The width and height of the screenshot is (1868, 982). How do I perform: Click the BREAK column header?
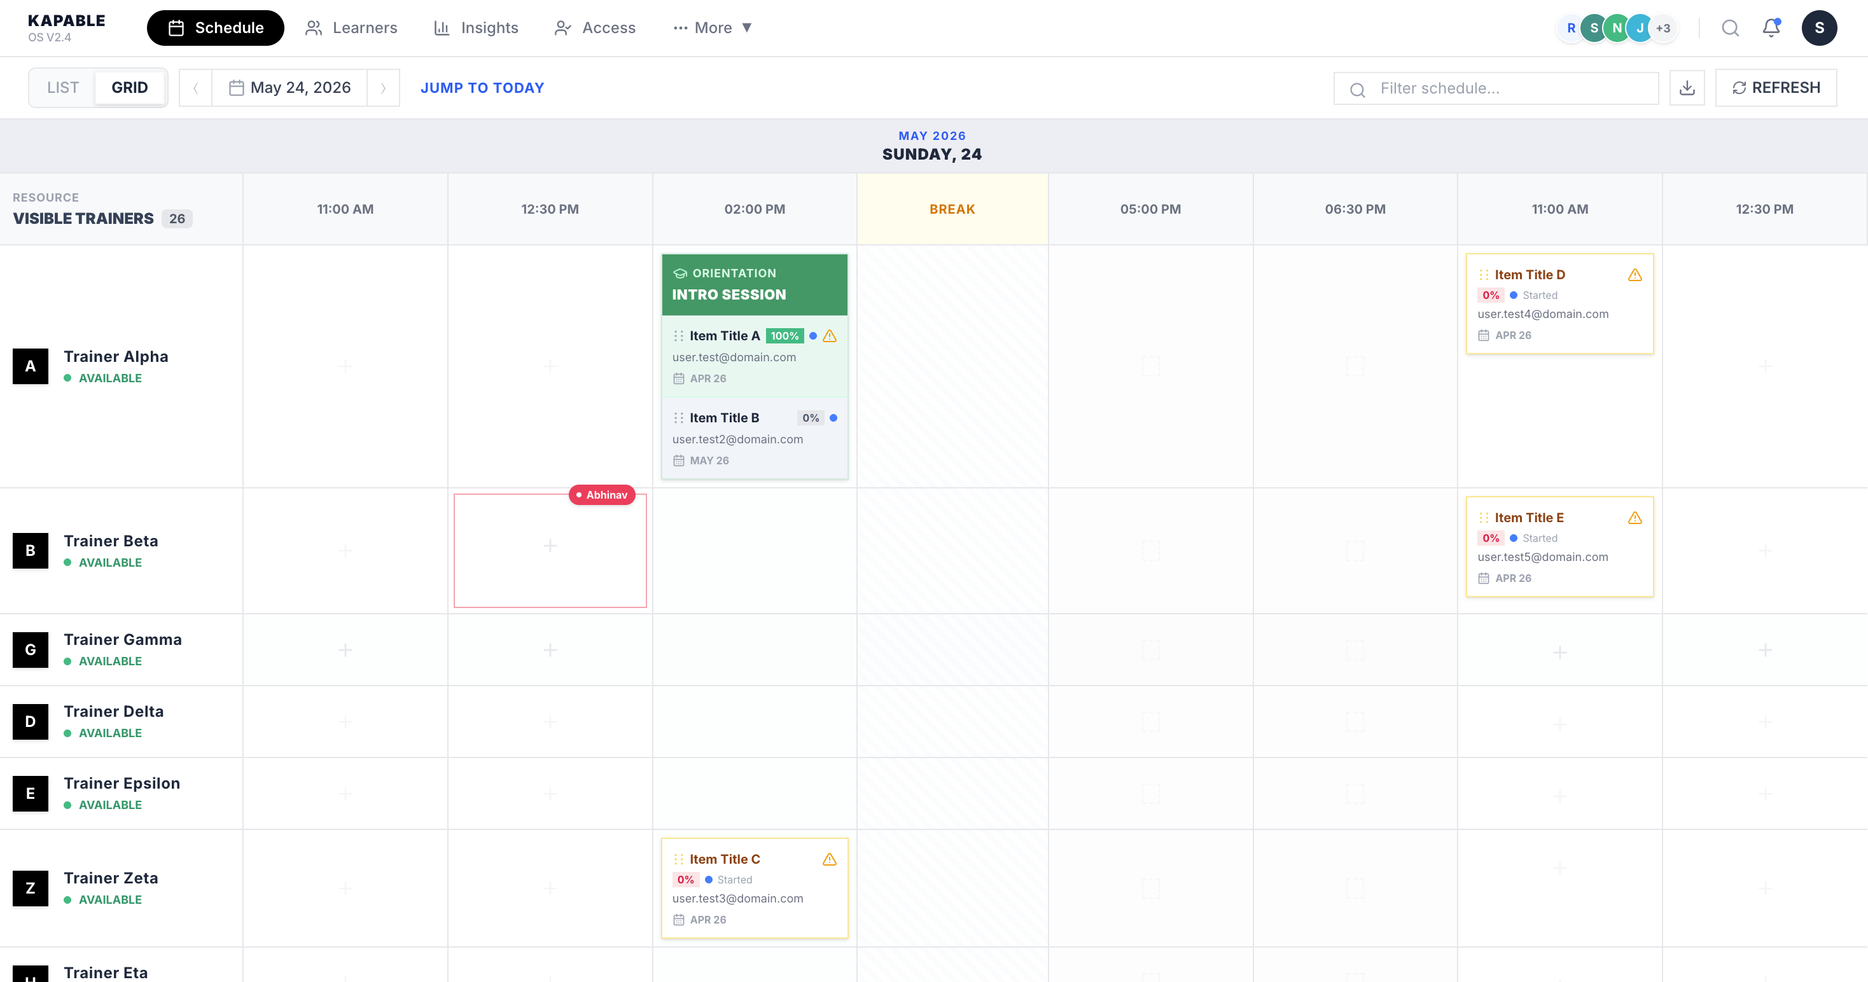(x=952, y=209)
